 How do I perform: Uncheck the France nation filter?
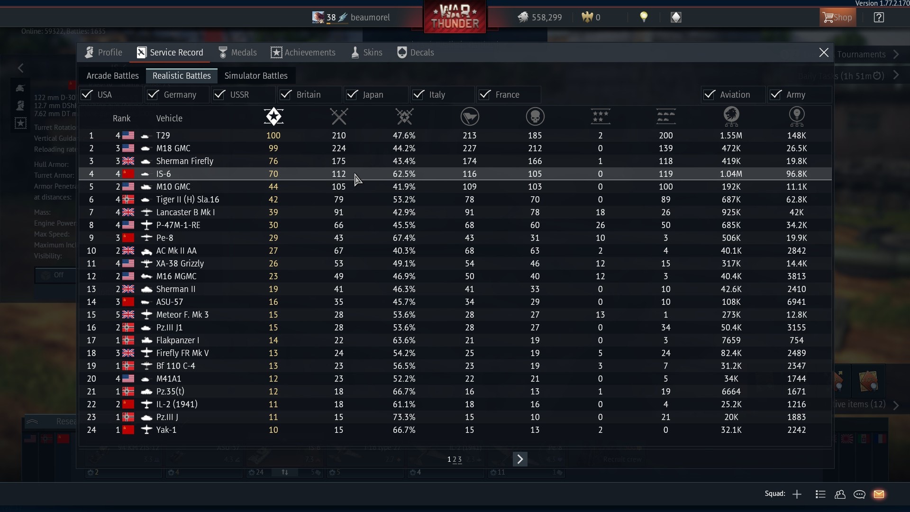pos(484,95)
